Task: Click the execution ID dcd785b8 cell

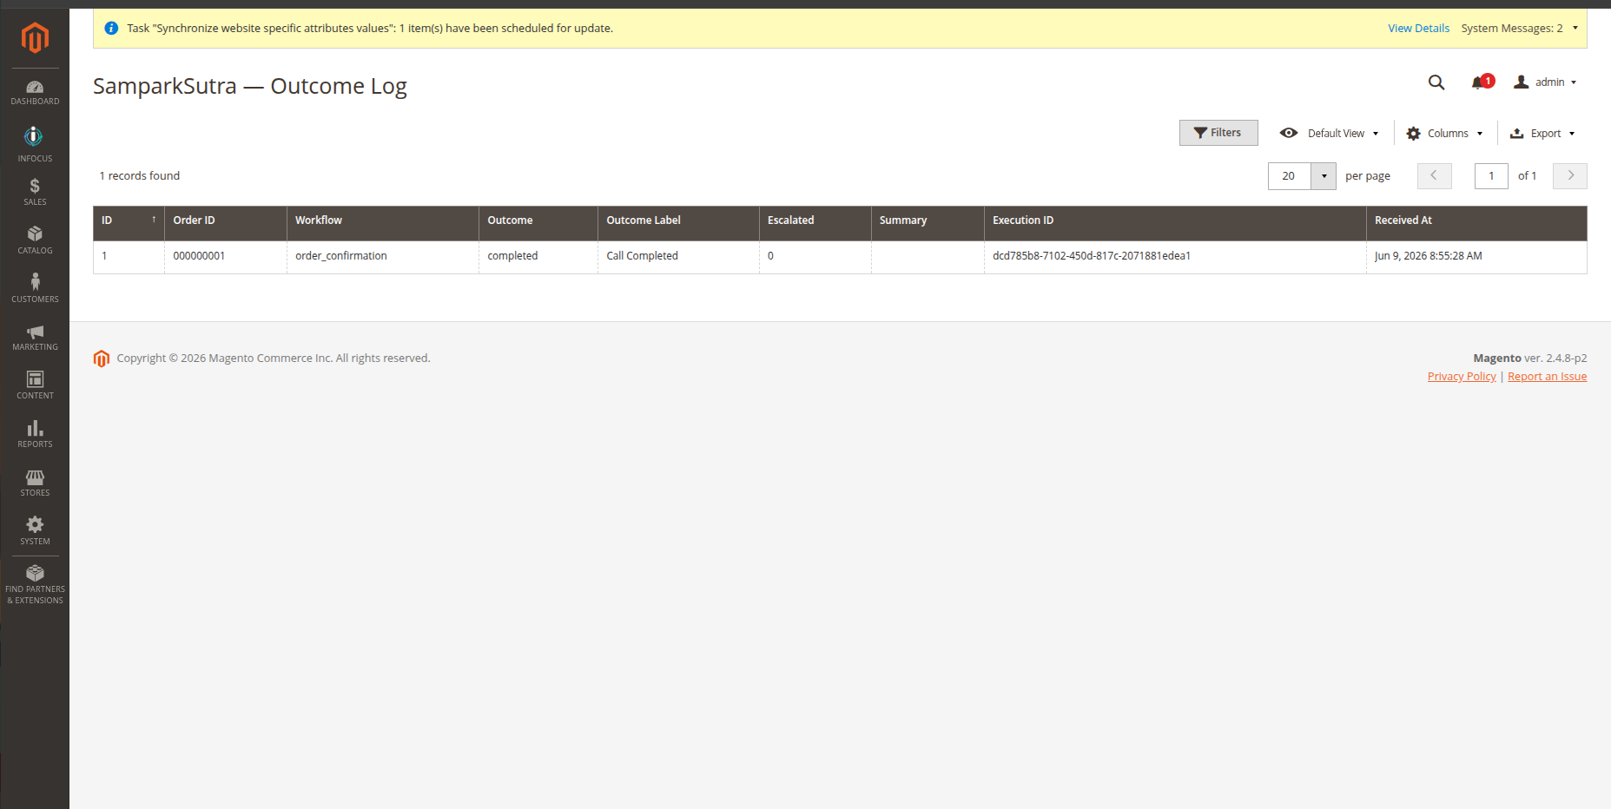Action: [1175, 257]
